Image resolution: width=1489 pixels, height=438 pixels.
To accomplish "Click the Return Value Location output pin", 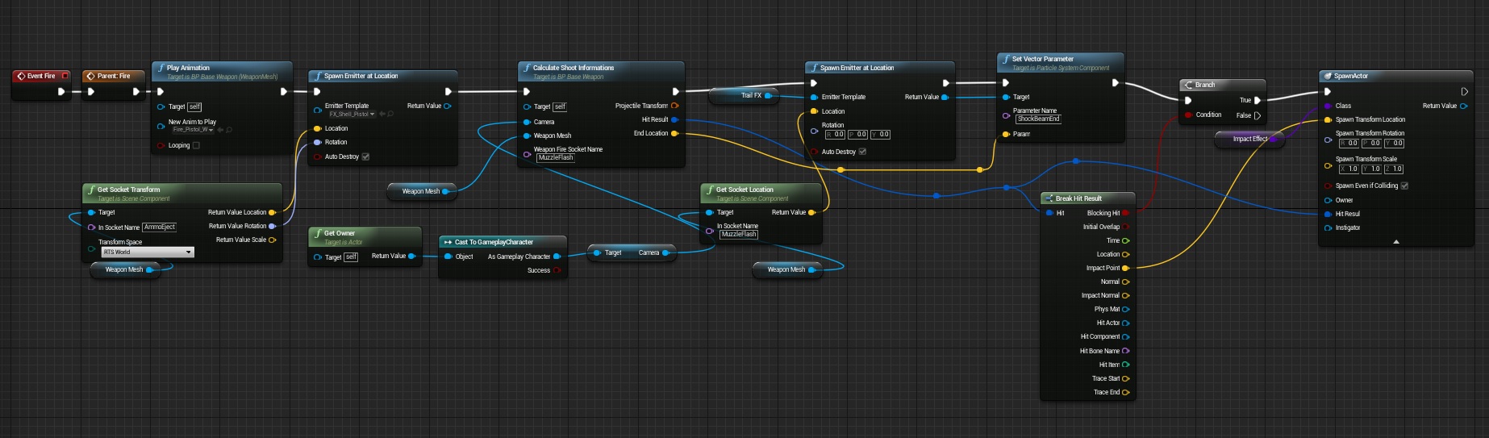I will (272, 212).
